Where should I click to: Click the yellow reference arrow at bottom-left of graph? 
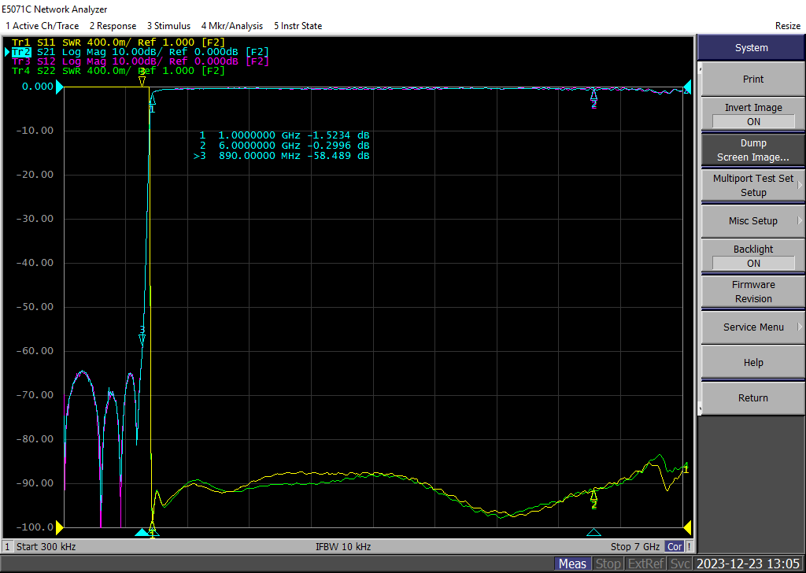coord(58,527)
